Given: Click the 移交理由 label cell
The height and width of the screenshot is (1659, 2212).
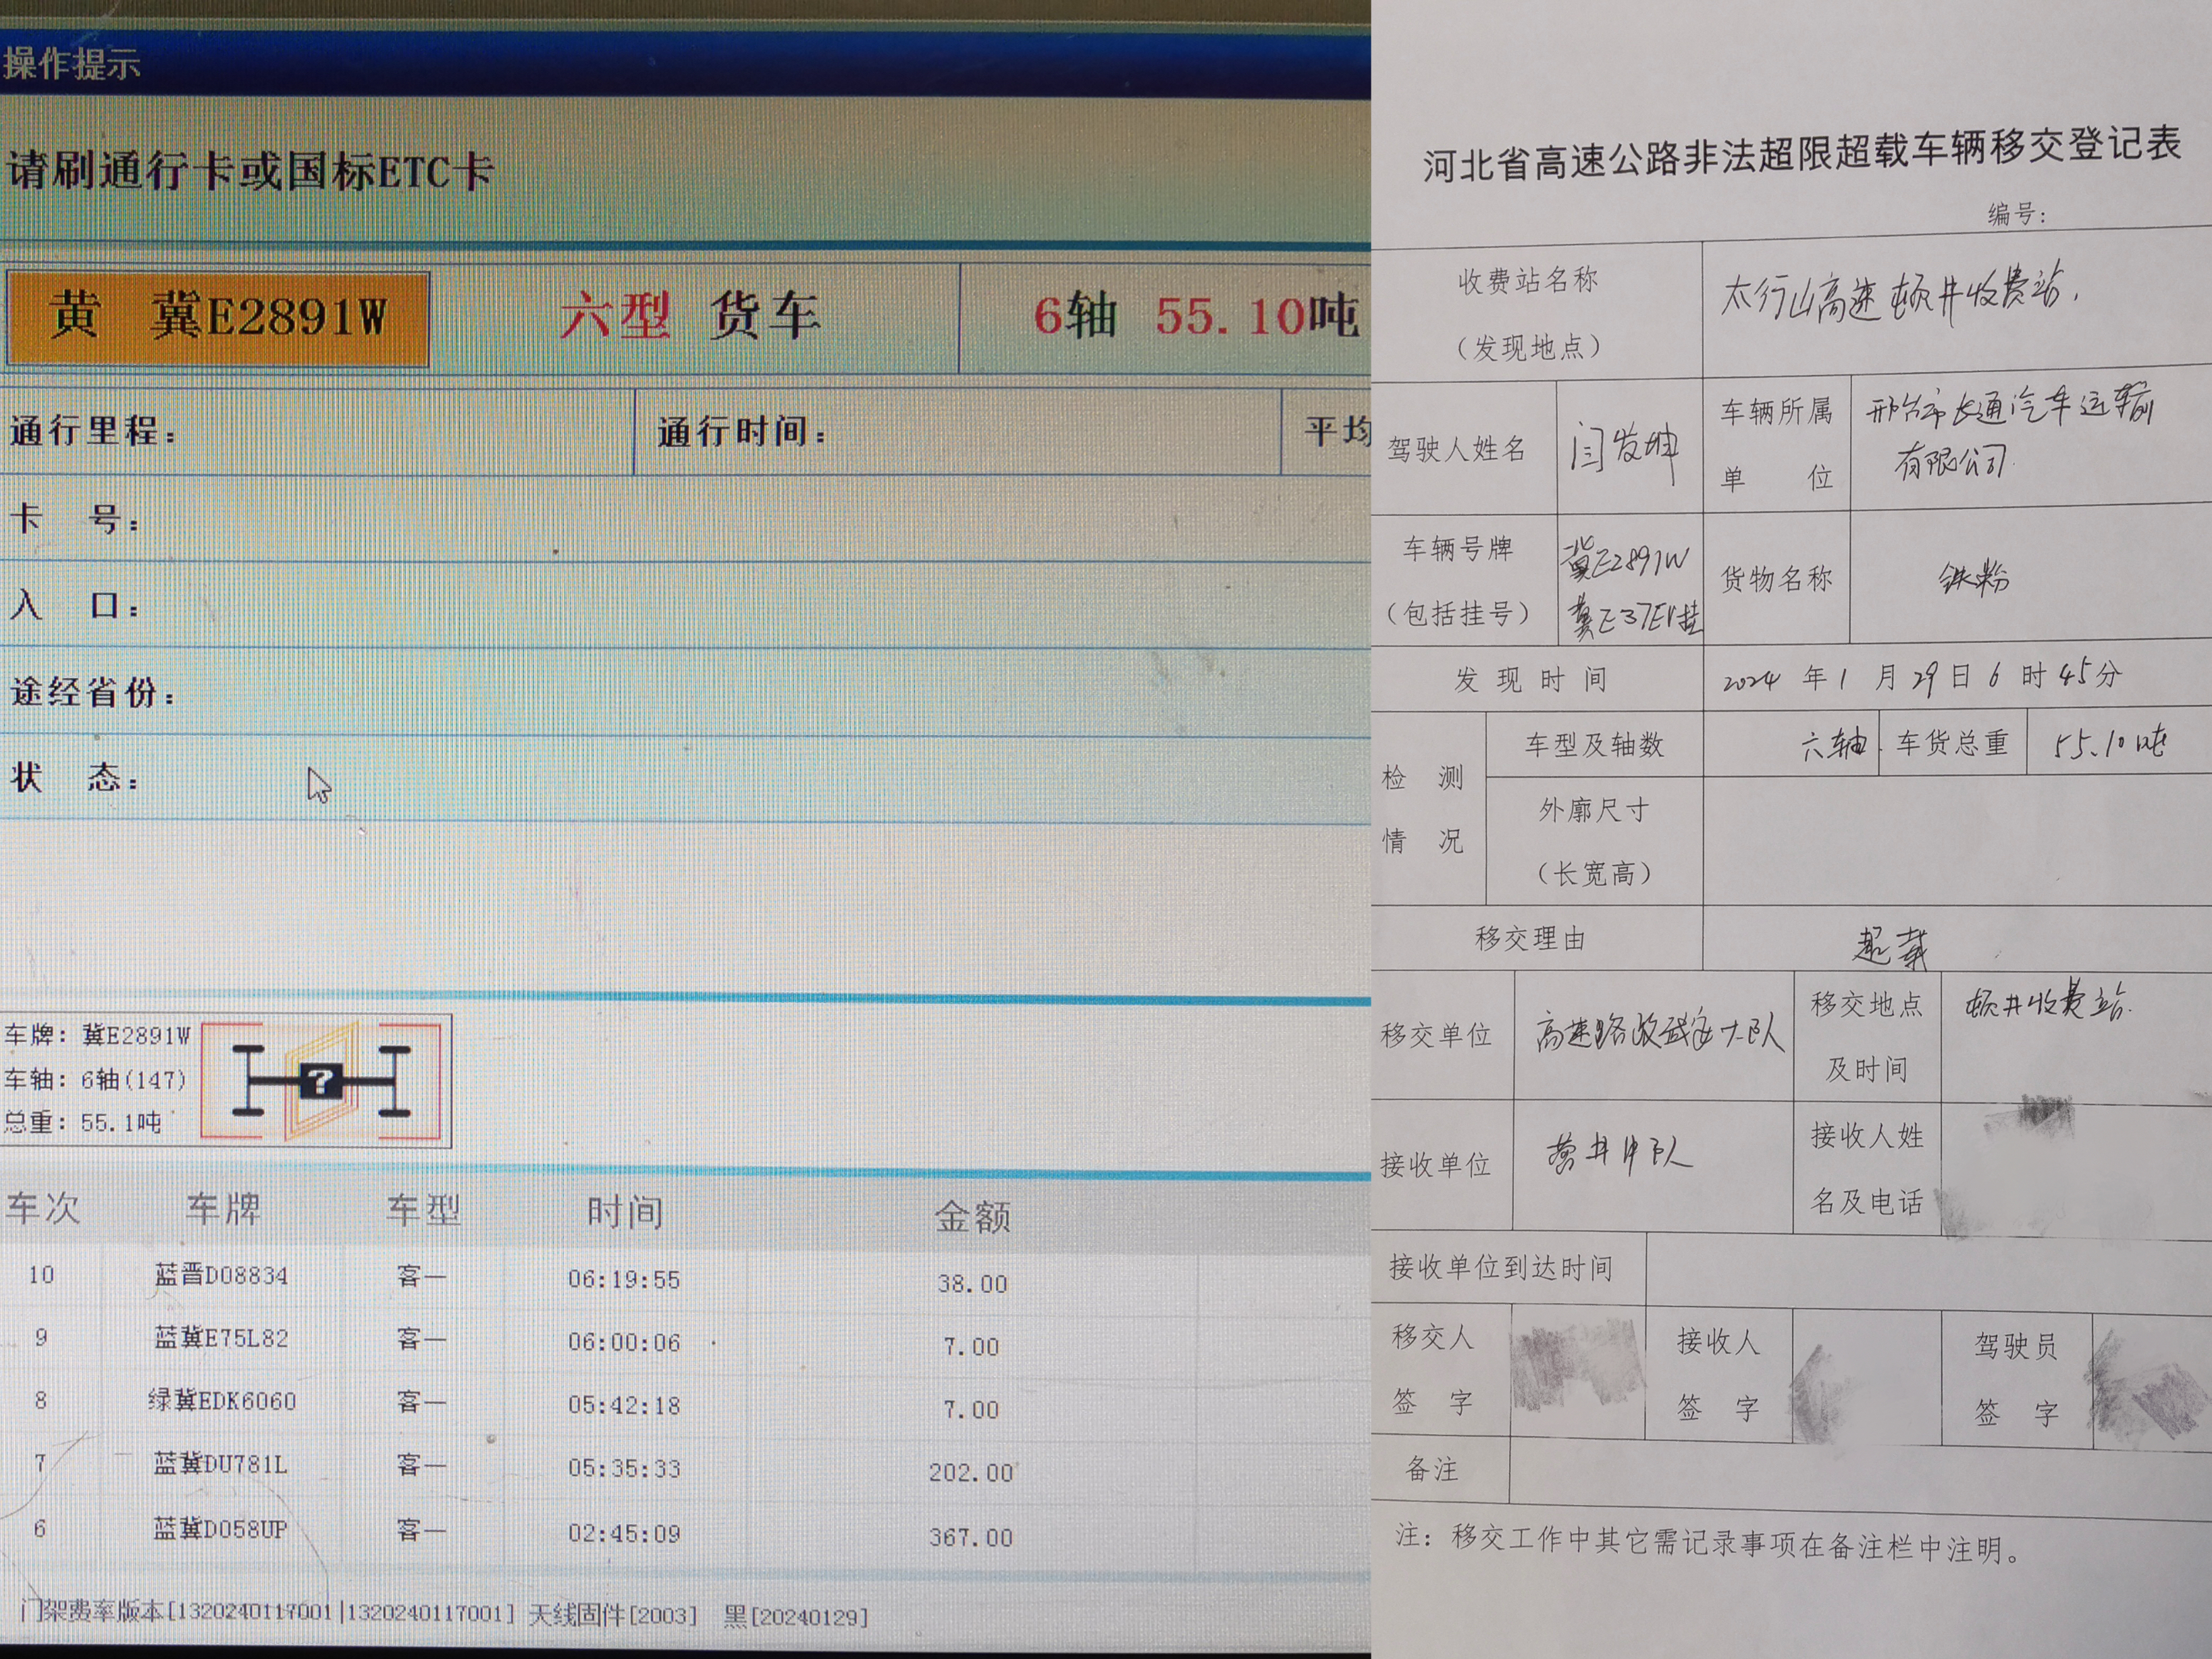Looking at the screenshot, I should click(x=1536, y=938).
